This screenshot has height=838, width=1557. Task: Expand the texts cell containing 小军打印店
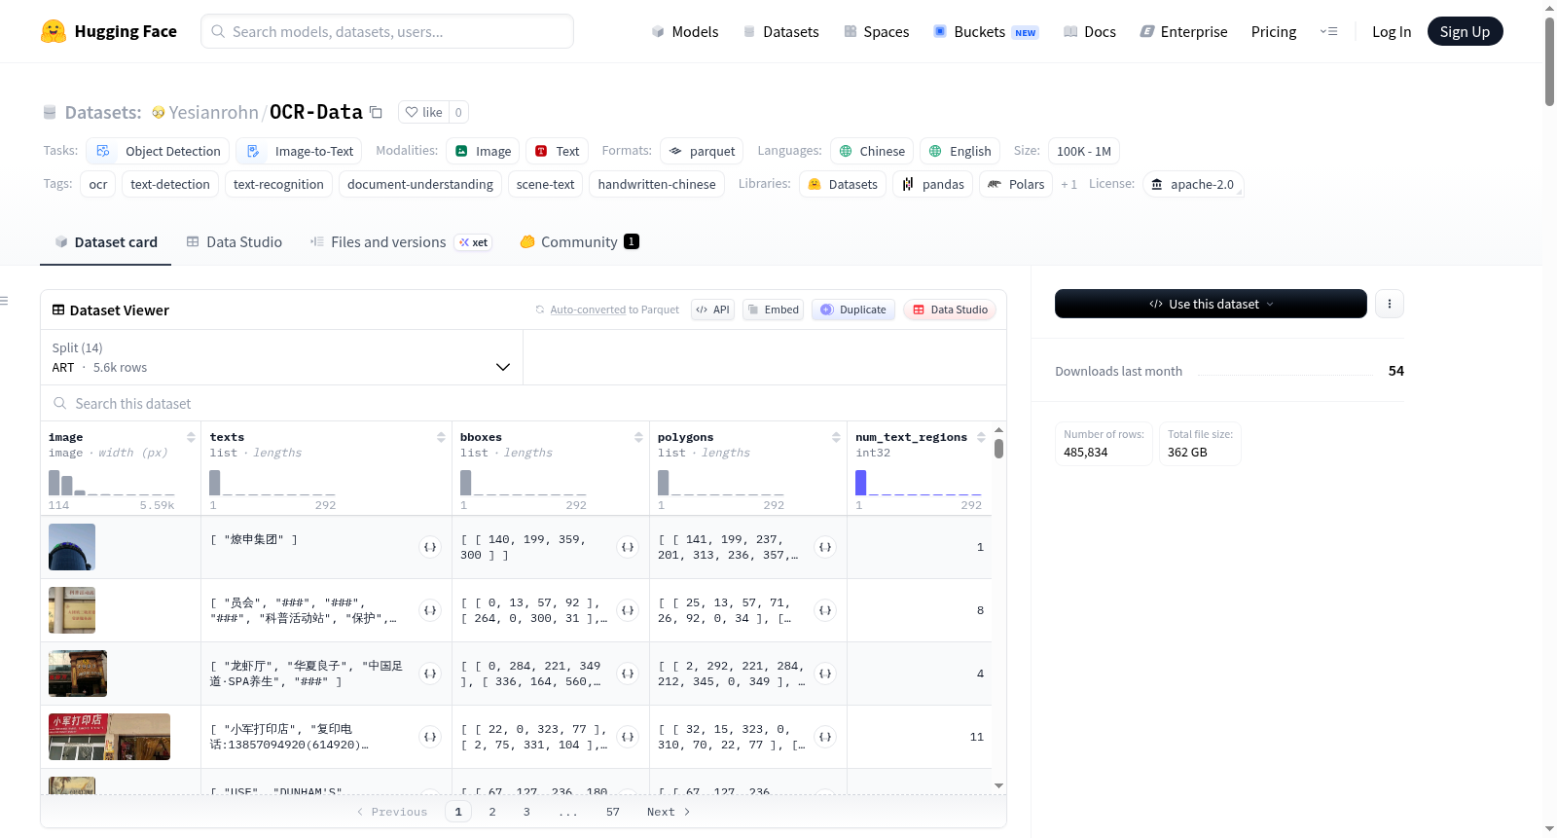430,737
